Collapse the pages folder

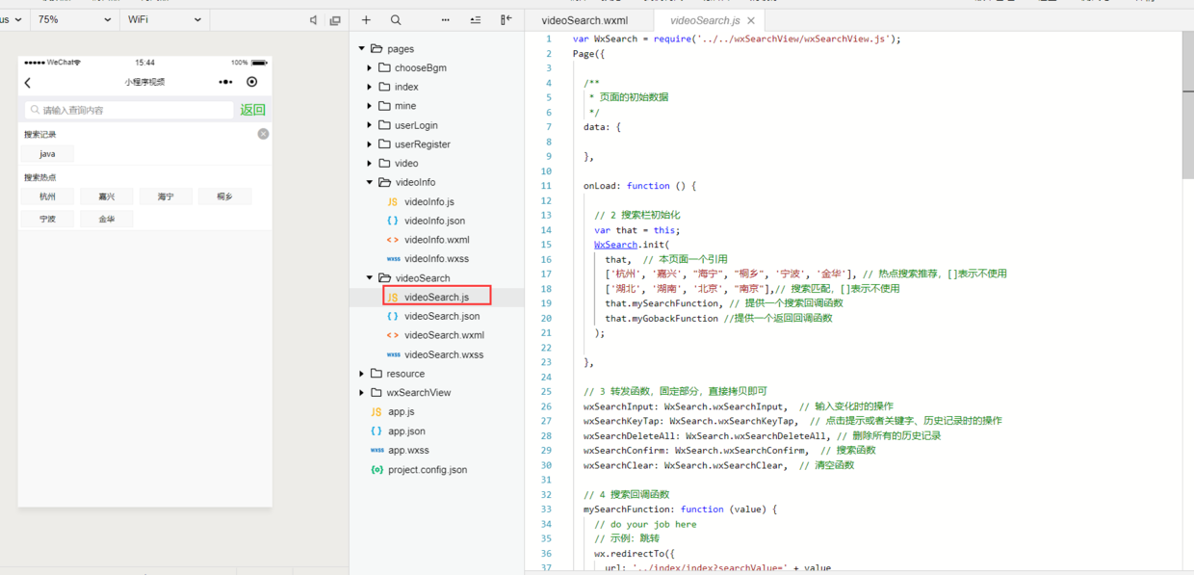pos(362,48)
